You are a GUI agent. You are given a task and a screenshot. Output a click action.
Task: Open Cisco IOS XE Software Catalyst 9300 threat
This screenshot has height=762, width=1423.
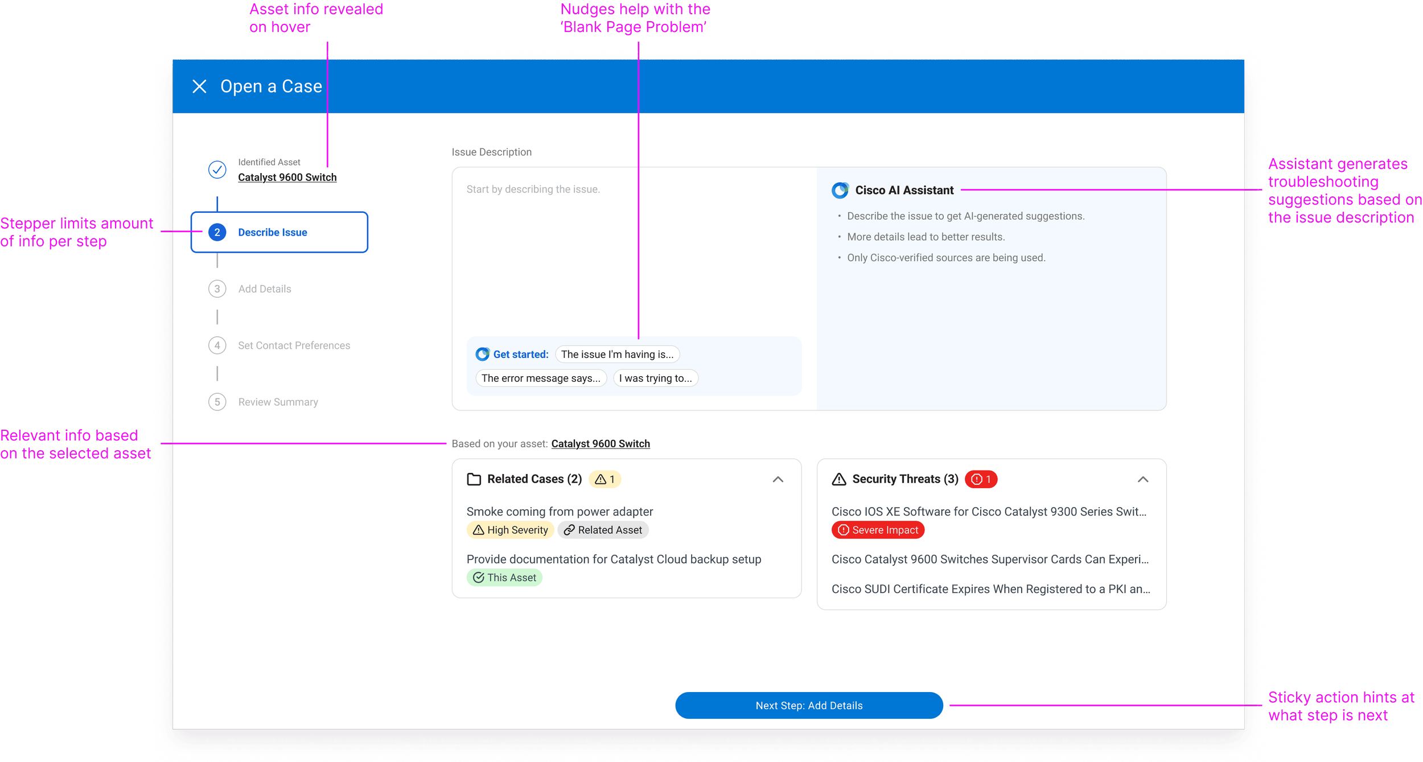tap(989, 512)
